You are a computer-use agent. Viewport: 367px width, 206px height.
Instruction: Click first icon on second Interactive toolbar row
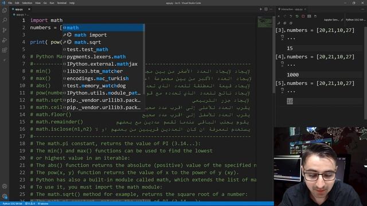(x=279, y=23)
